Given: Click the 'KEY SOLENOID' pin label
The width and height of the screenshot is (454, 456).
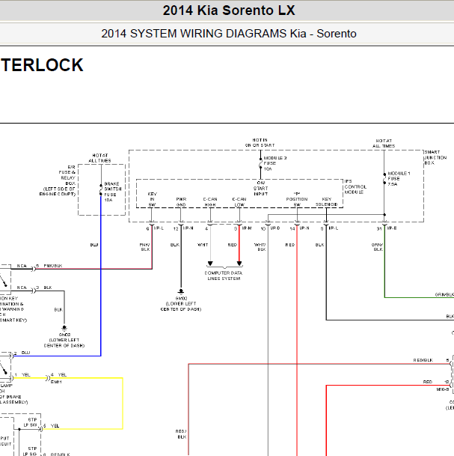Looking at the screenshot, I should [x=327, y=202].
